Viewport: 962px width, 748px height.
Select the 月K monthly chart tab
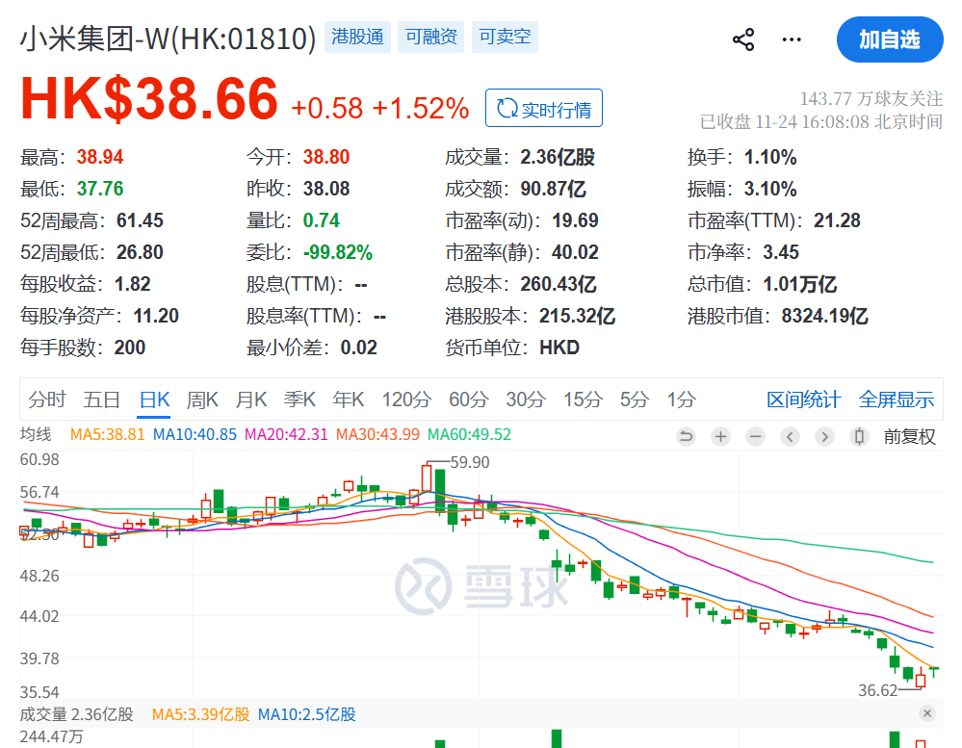[251, 400]
